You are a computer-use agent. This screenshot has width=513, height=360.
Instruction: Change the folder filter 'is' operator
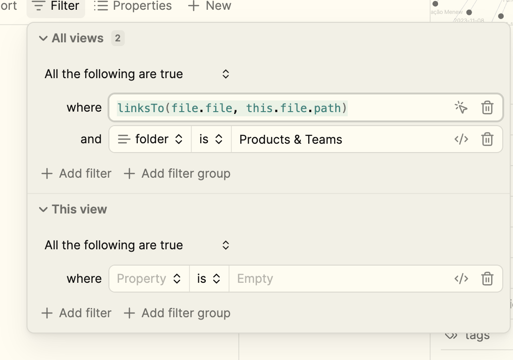[210, 139]
